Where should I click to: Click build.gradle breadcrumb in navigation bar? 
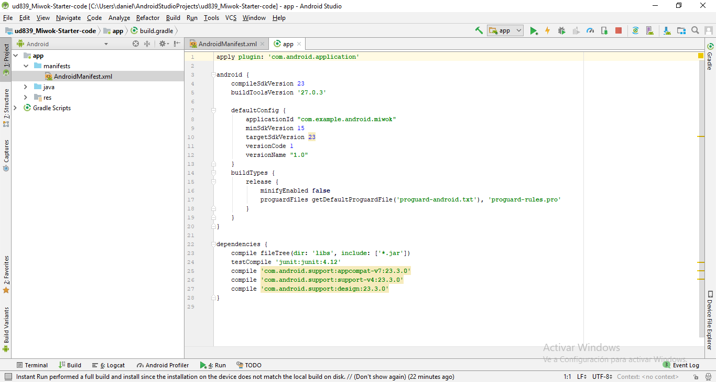[x=152, y=31]
